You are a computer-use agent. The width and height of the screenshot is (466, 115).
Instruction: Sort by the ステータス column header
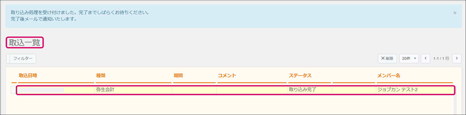coord(300,76)
